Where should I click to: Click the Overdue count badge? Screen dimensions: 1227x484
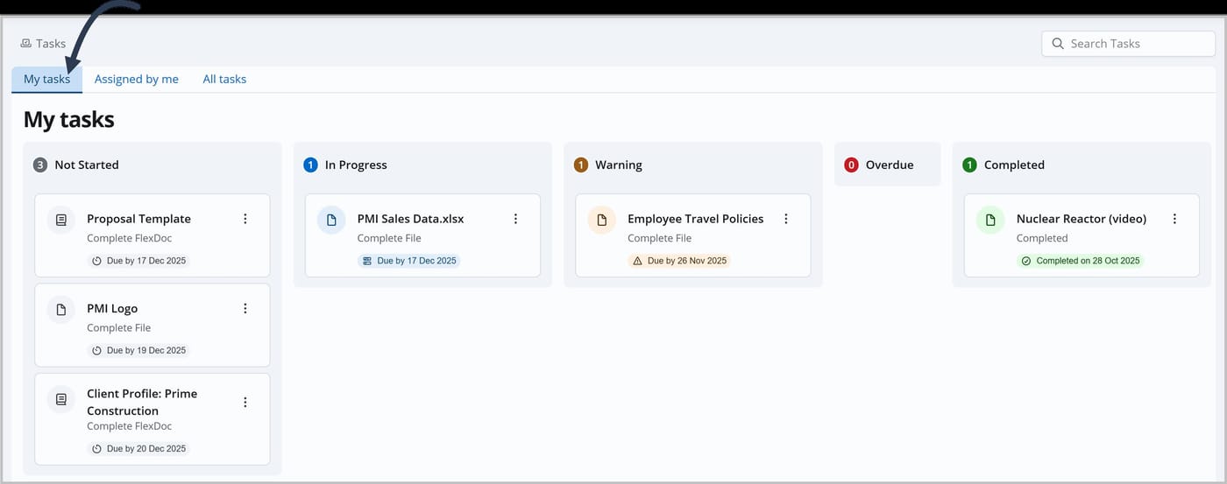click(851, 165)
